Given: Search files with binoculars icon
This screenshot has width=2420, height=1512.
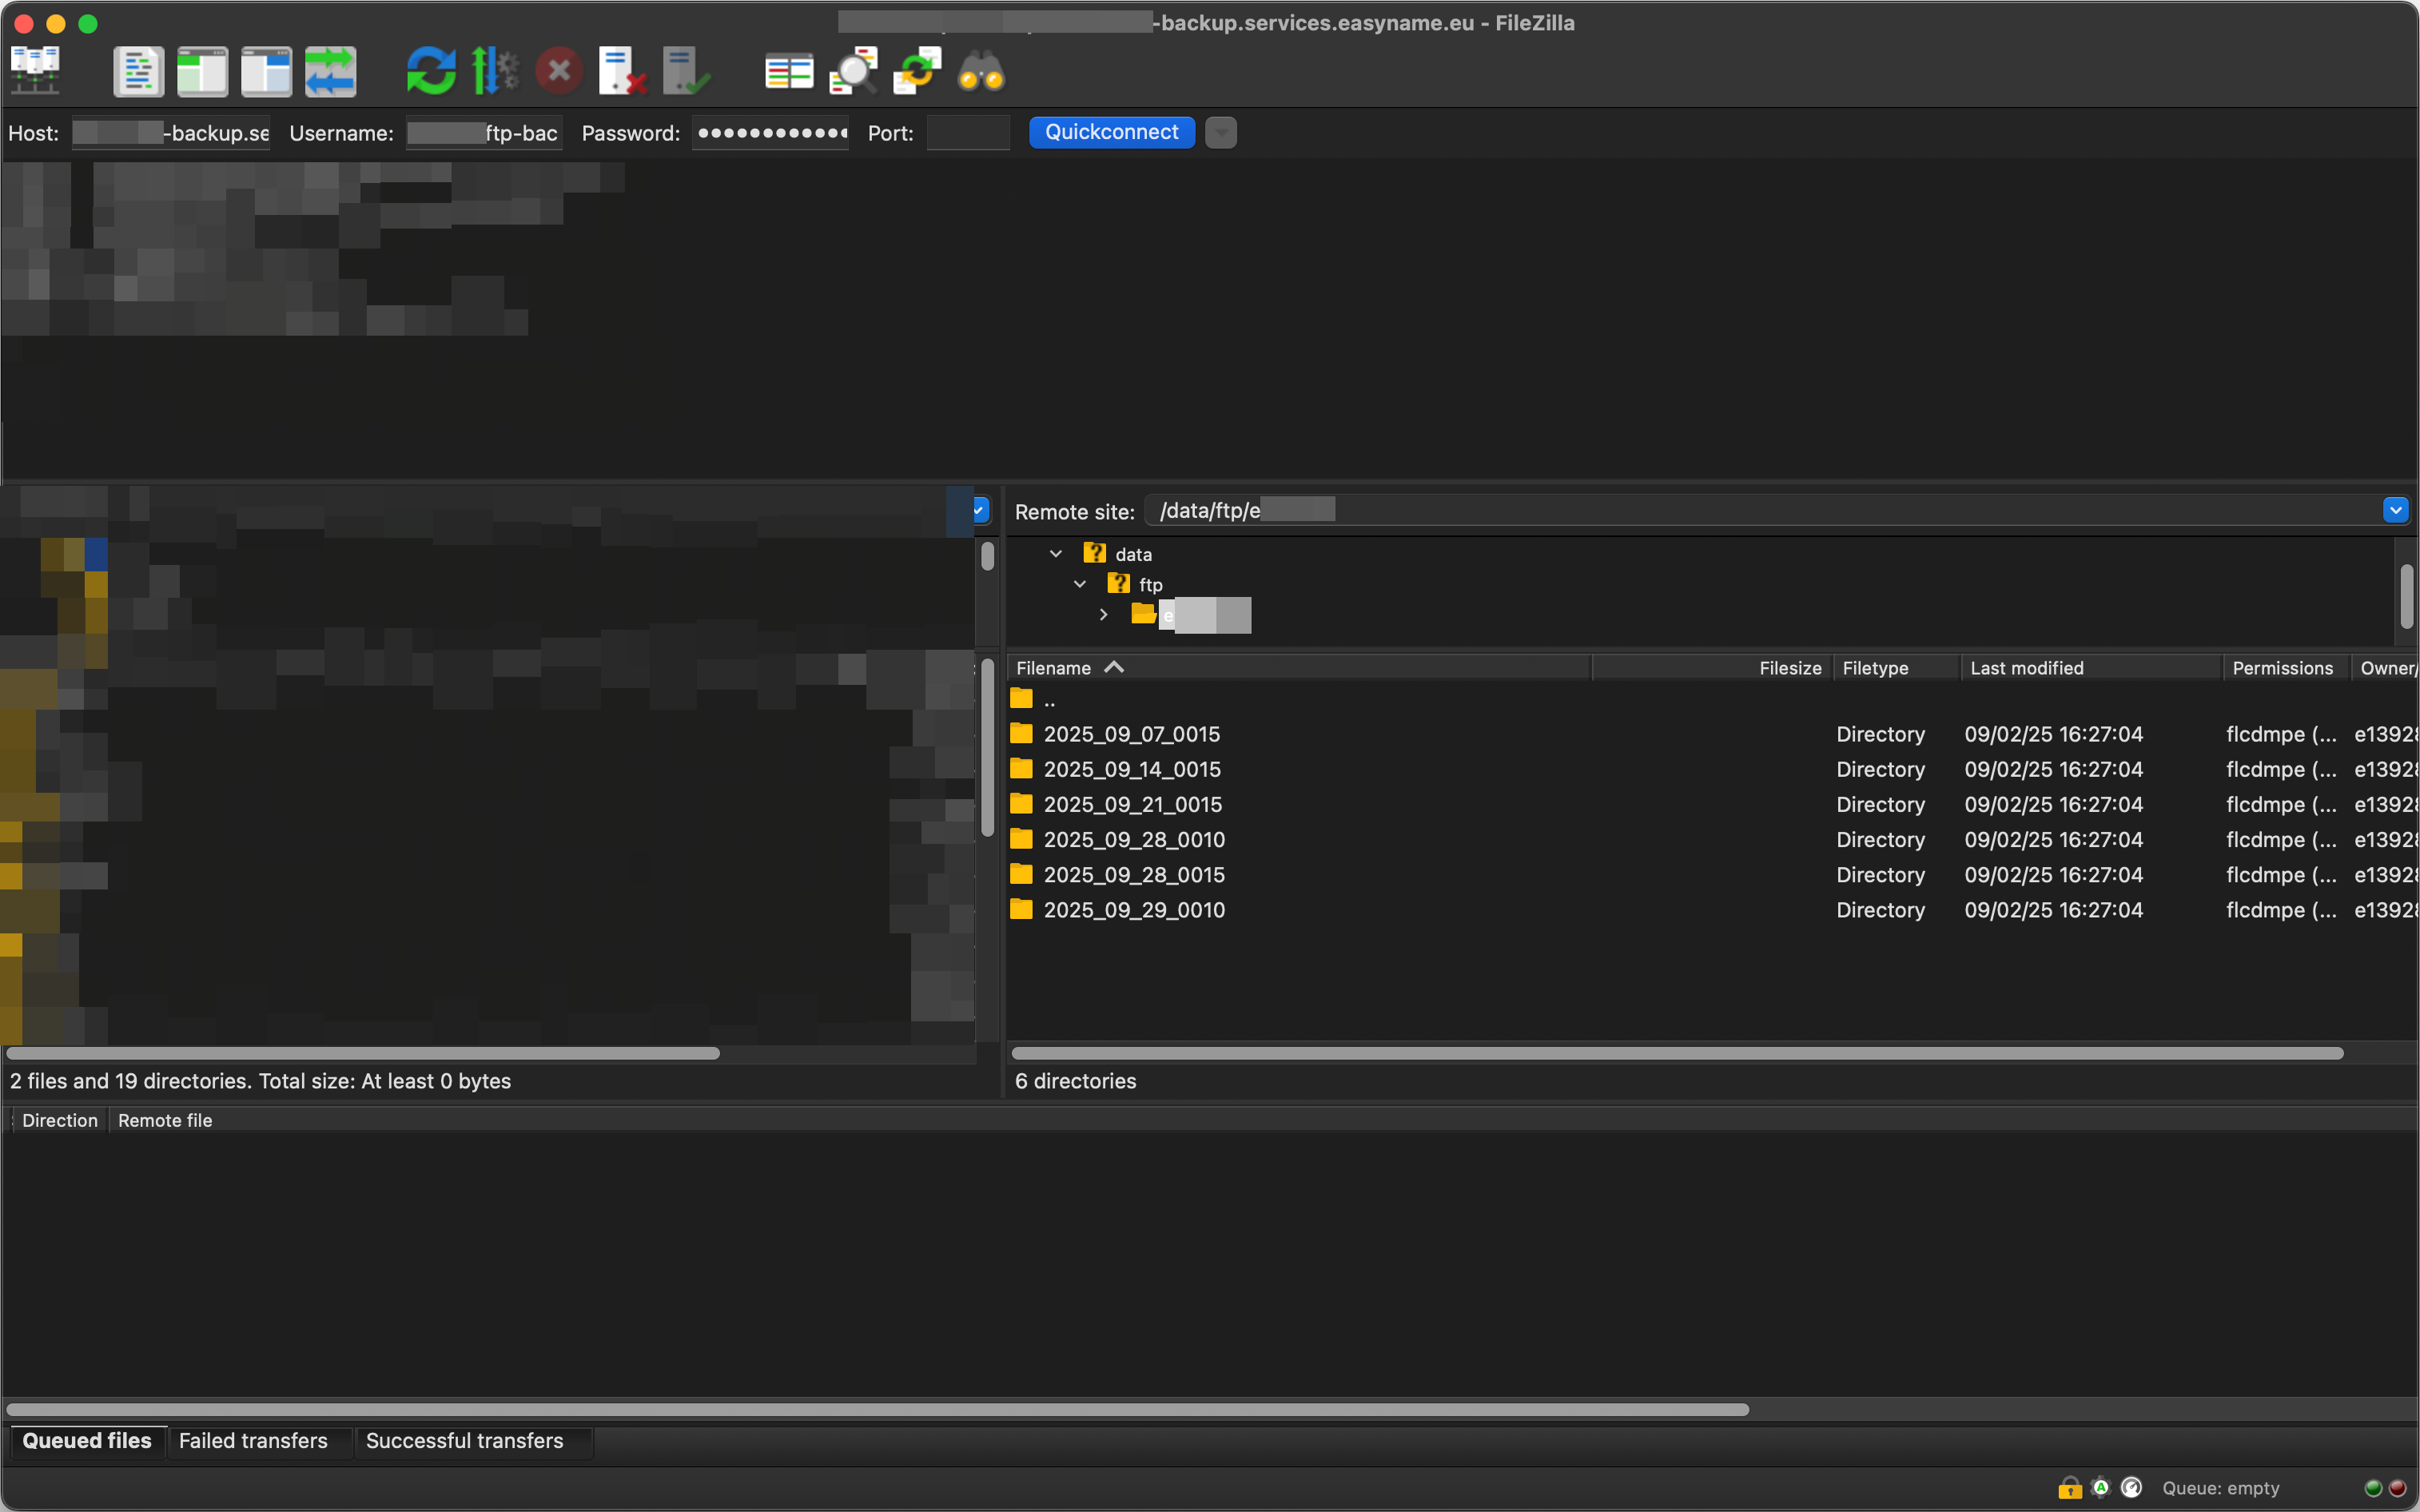Looking at the screenshot, I should tap(981, 71).
